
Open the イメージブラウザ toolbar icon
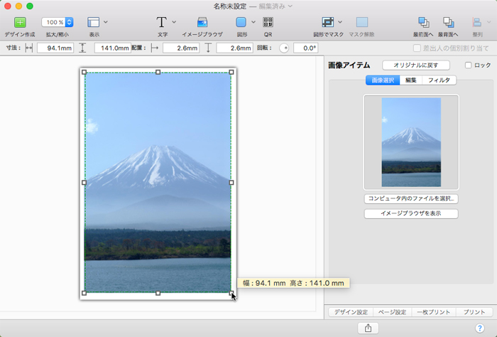pos(202,22)
